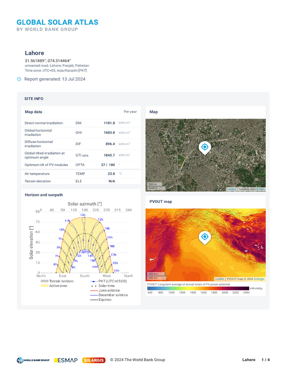Image resolution: width=286 pixels, height=382 pixels.
Task: Click the PVOUT long-term average caption
Action: point(188,284)
